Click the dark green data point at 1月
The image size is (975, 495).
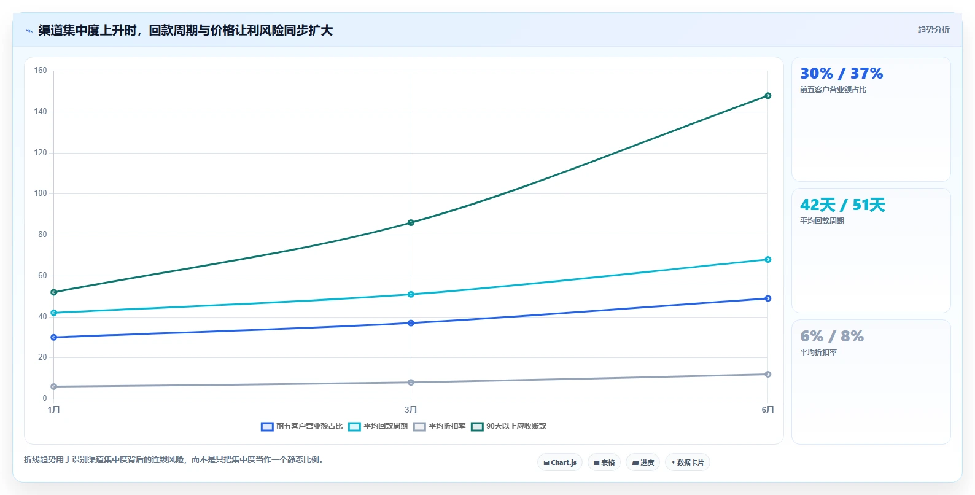click(x=54, y=292)
